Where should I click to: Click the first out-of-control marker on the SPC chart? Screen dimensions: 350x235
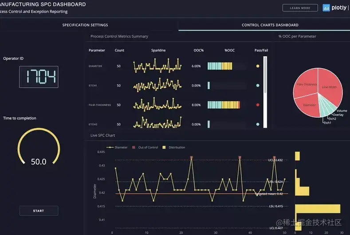coord(191,157)
